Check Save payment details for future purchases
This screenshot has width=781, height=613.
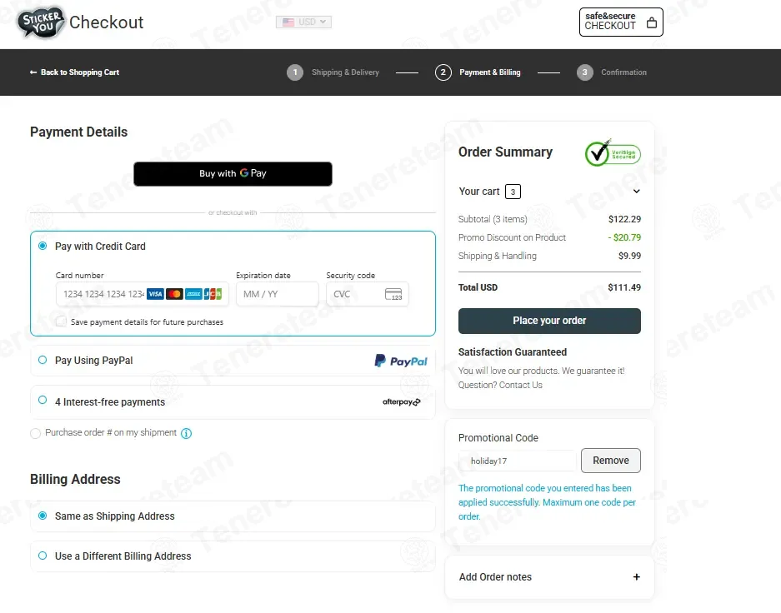[x=62, y=321]
